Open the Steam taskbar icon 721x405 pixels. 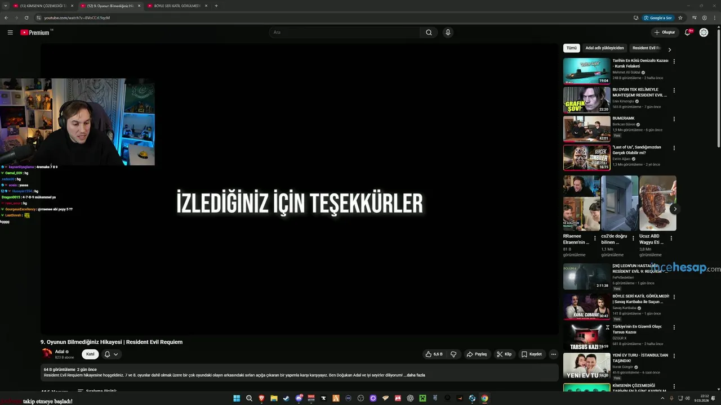coord(286,398)
